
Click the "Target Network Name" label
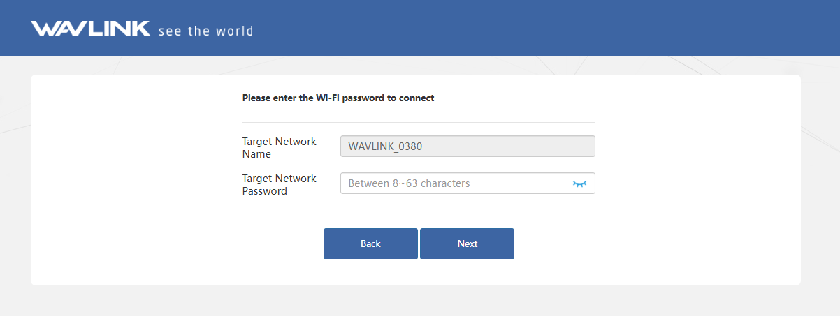click(x=280, y=147)
